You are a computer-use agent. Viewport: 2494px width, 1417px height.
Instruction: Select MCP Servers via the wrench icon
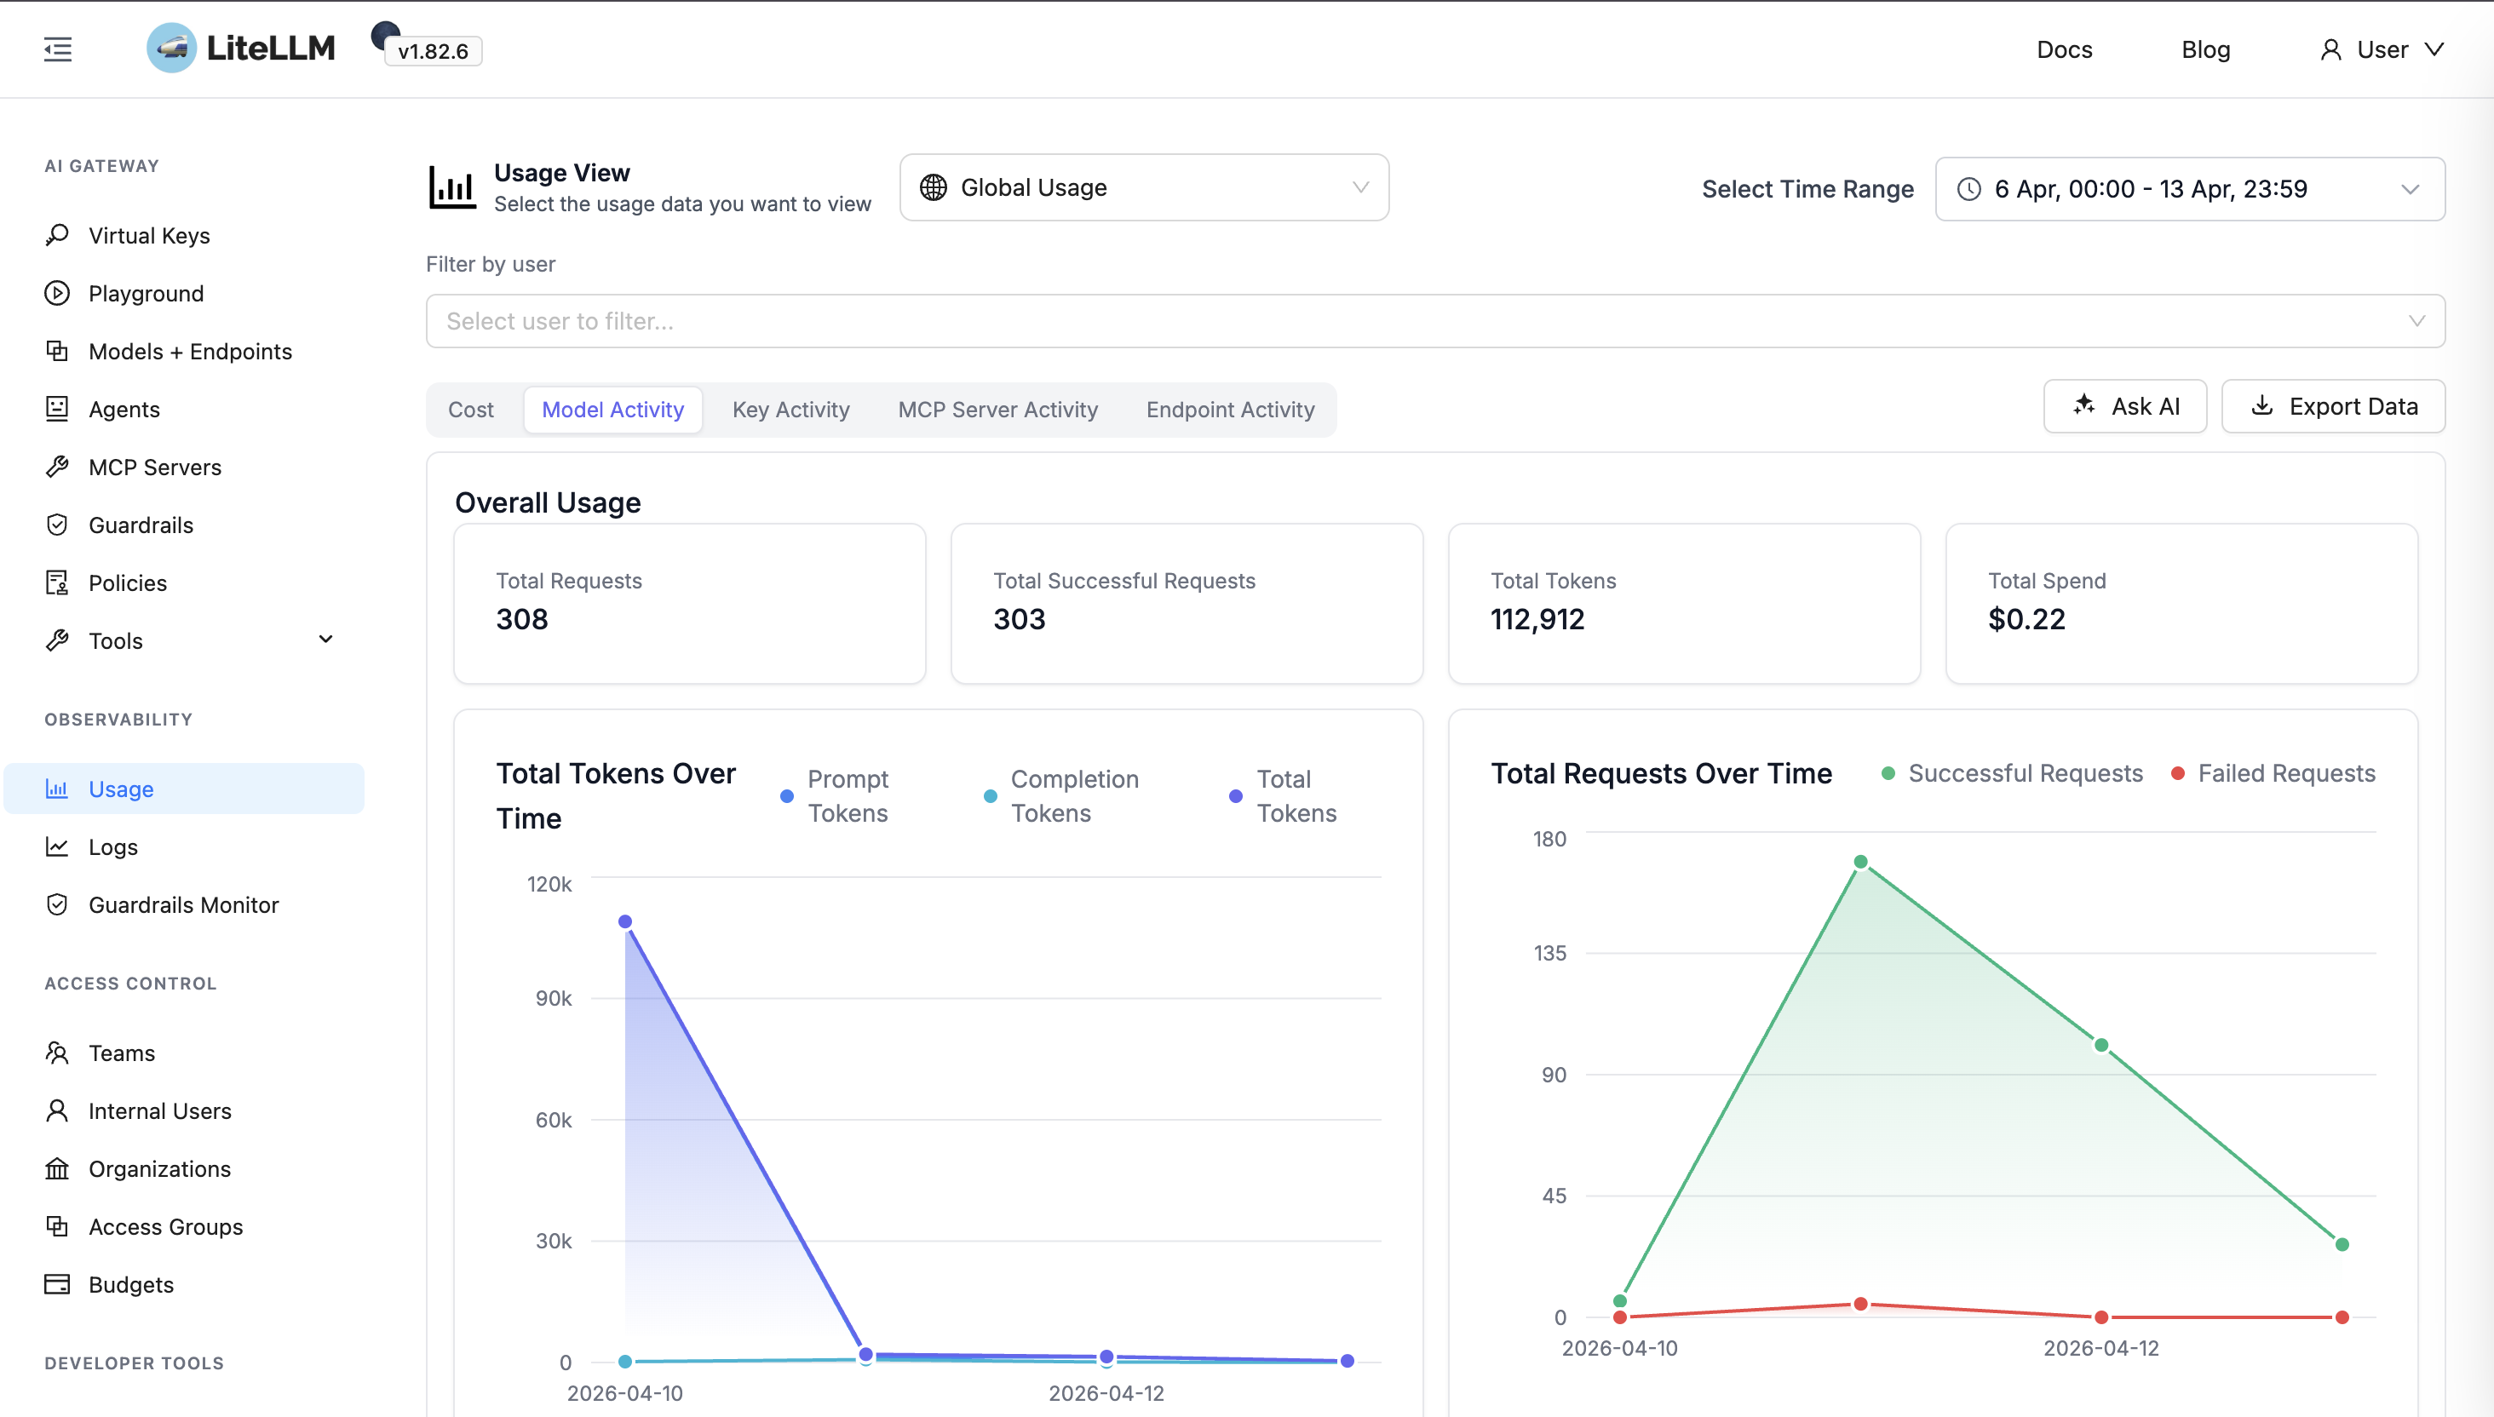coord(57,466)
